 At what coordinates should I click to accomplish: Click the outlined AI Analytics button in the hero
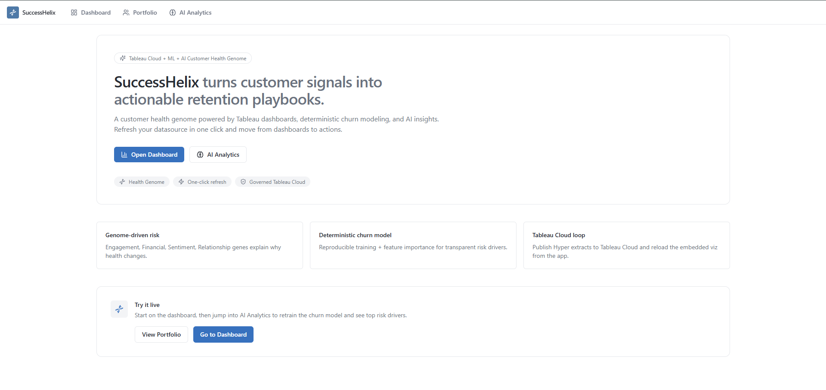[x=218, y=155]
